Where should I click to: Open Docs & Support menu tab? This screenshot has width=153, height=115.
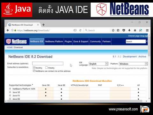tap(81, 42)
